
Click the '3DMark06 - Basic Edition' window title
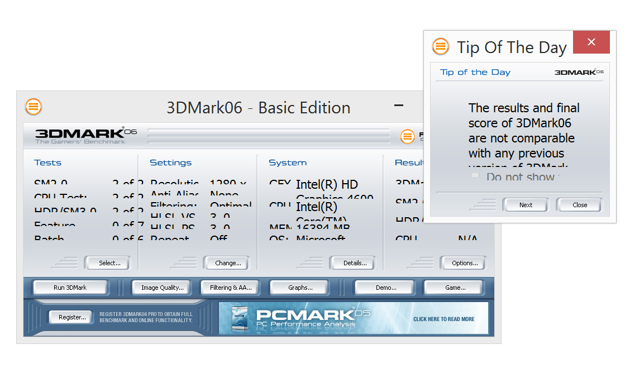(259, 108)
